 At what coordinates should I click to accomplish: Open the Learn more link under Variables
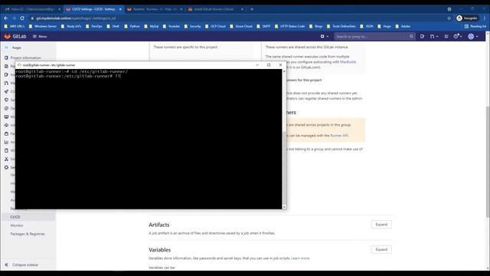click(300, 258)
